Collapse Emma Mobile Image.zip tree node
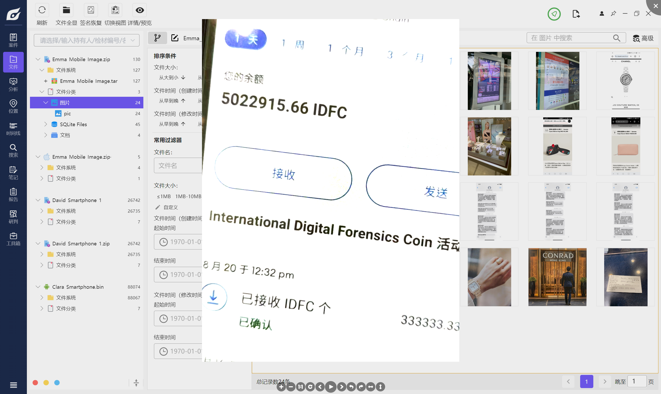The width and height of the screenshot is (661, 394). click(x=38, y=59)
